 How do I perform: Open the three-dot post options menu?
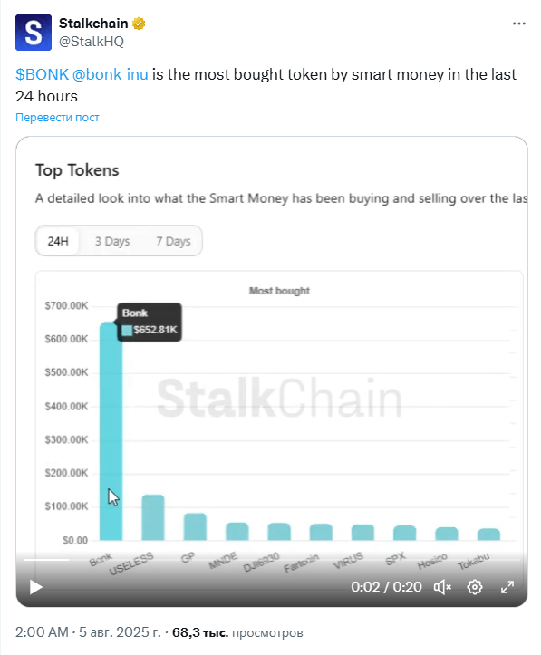[x=519, y=24]
